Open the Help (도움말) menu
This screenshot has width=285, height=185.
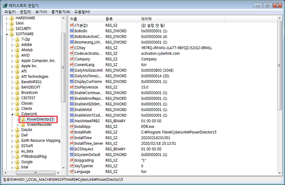coord(82,12)
